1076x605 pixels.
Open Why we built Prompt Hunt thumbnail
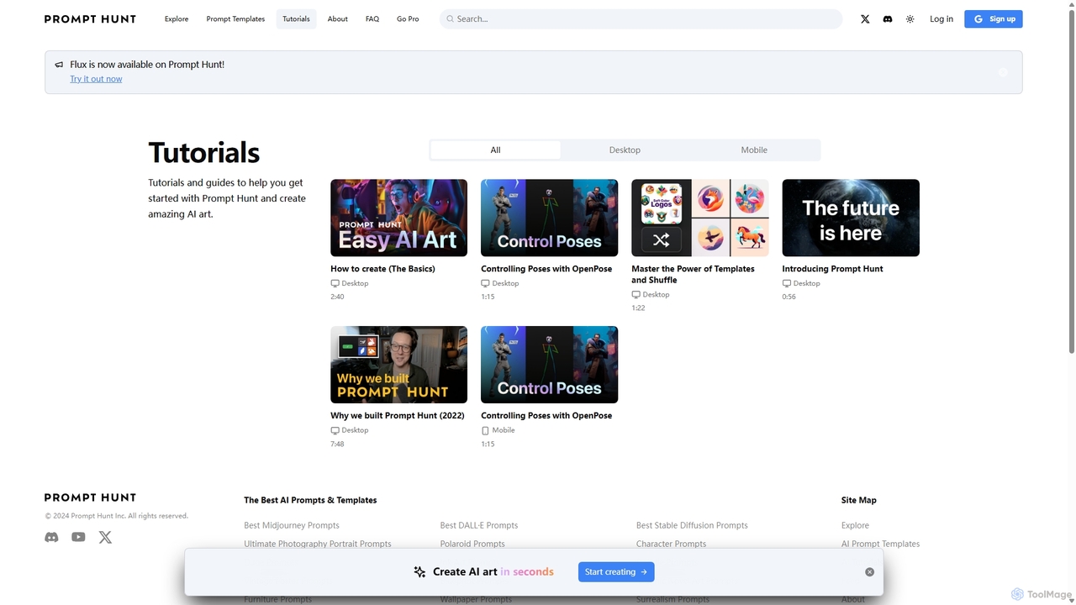click(x=398, y=365)
